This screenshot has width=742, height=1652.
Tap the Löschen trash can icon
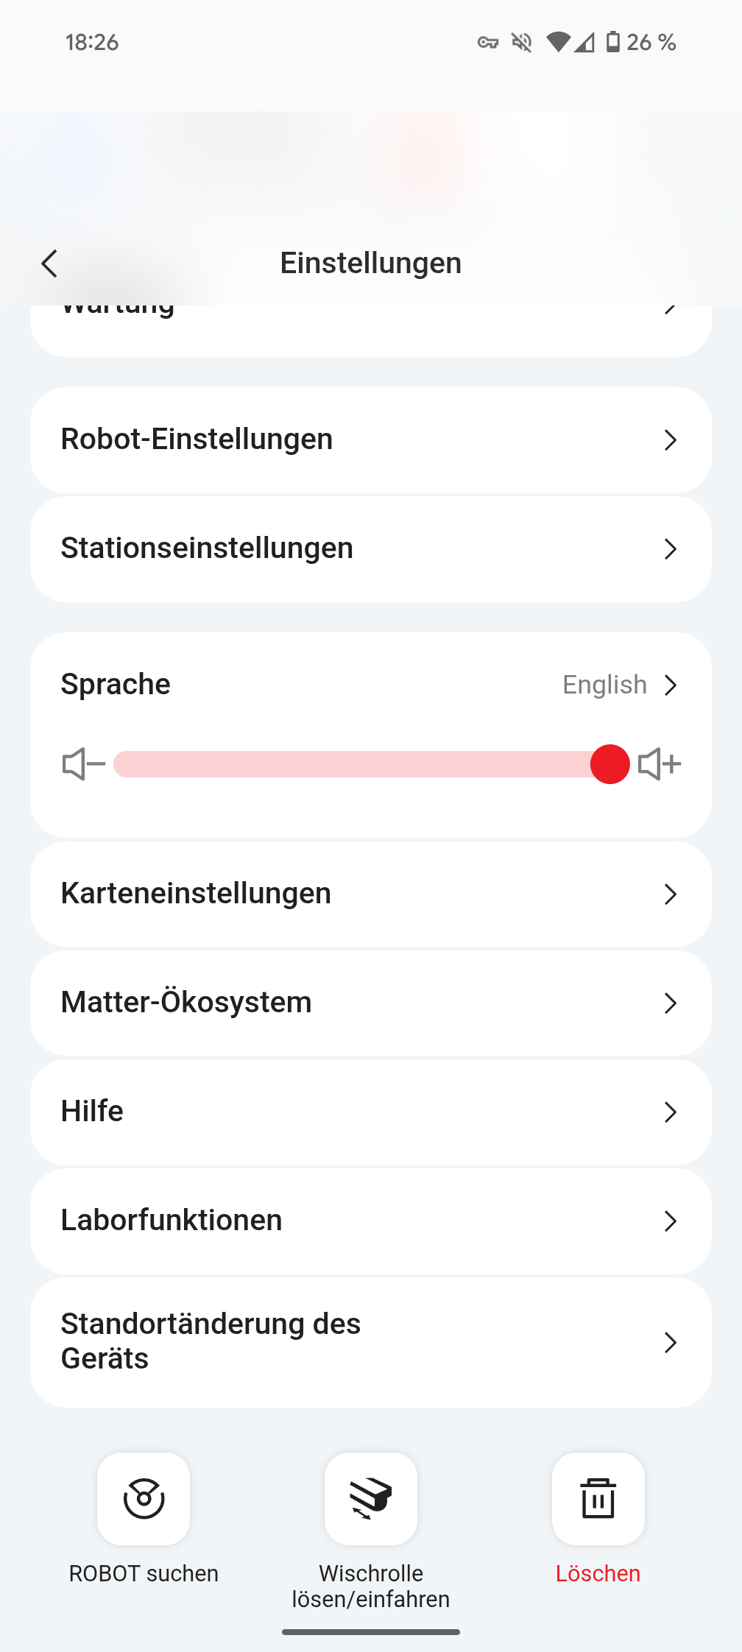(598, 1498)
